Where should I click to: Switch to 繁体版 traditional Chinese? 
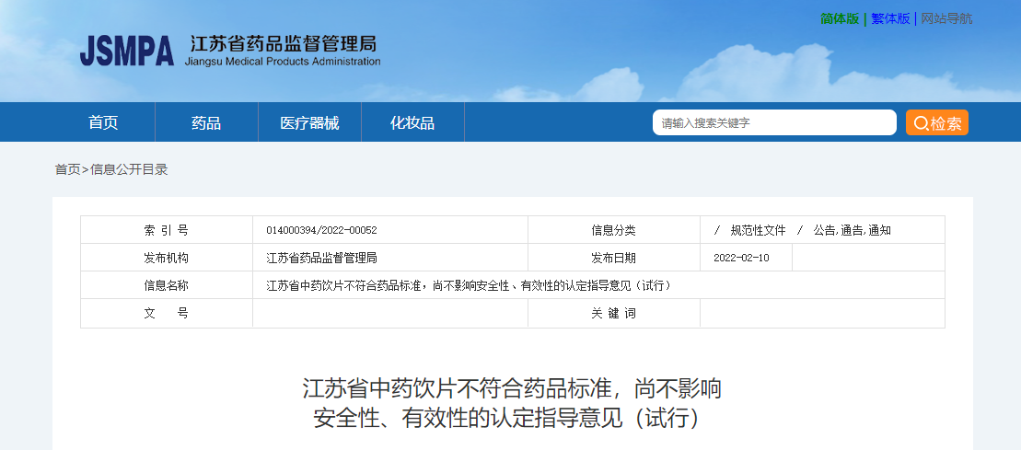890,18
